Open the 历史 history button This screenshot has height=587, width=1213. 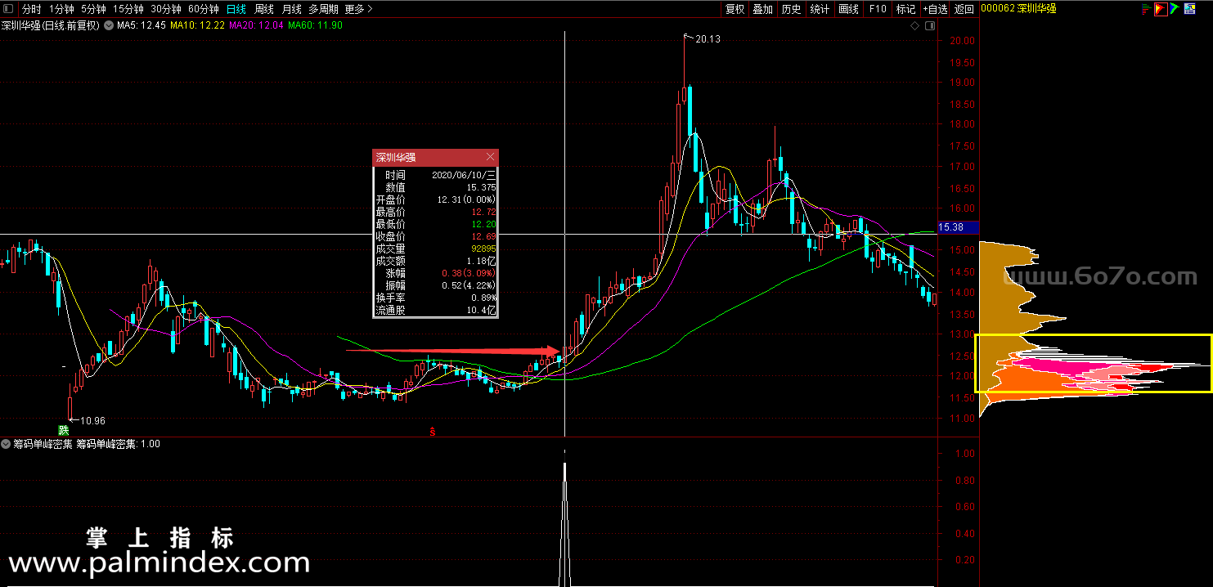pyautogui.click(x=791, y=9)
